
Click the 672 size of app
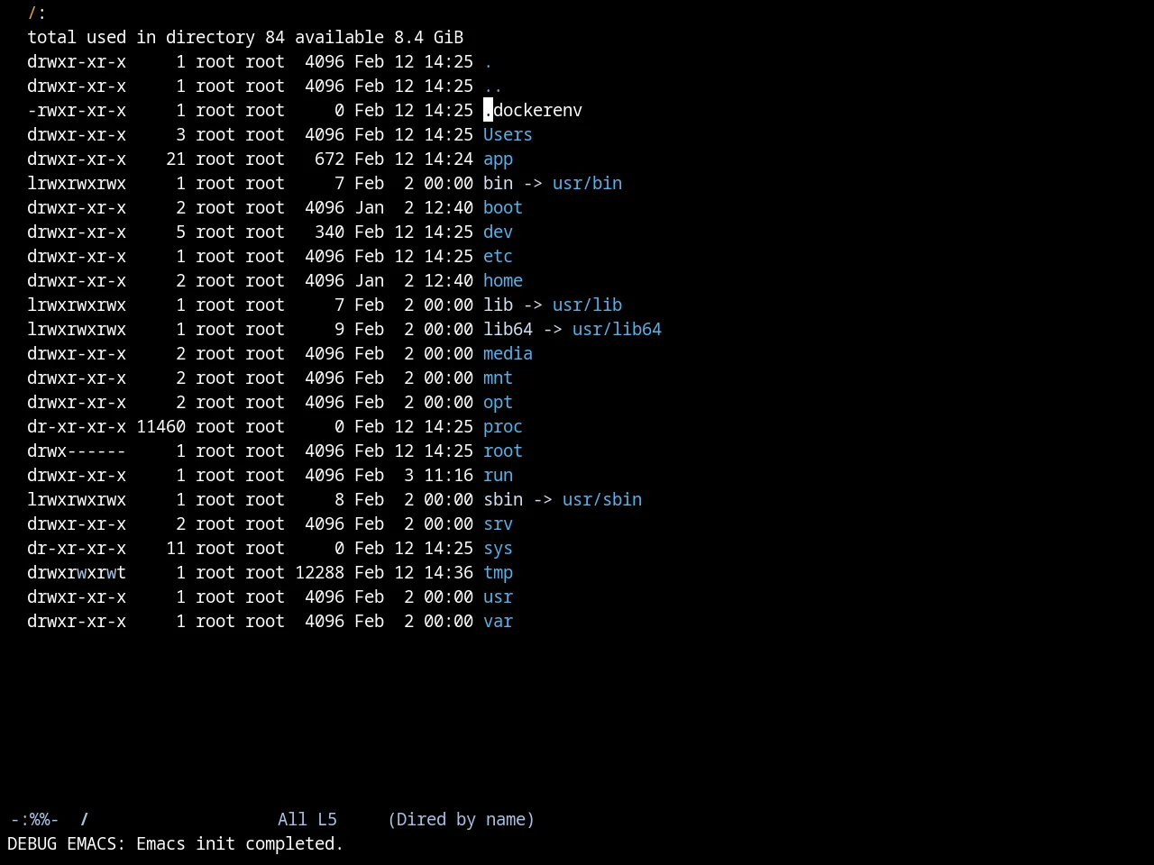pos(329,159)
